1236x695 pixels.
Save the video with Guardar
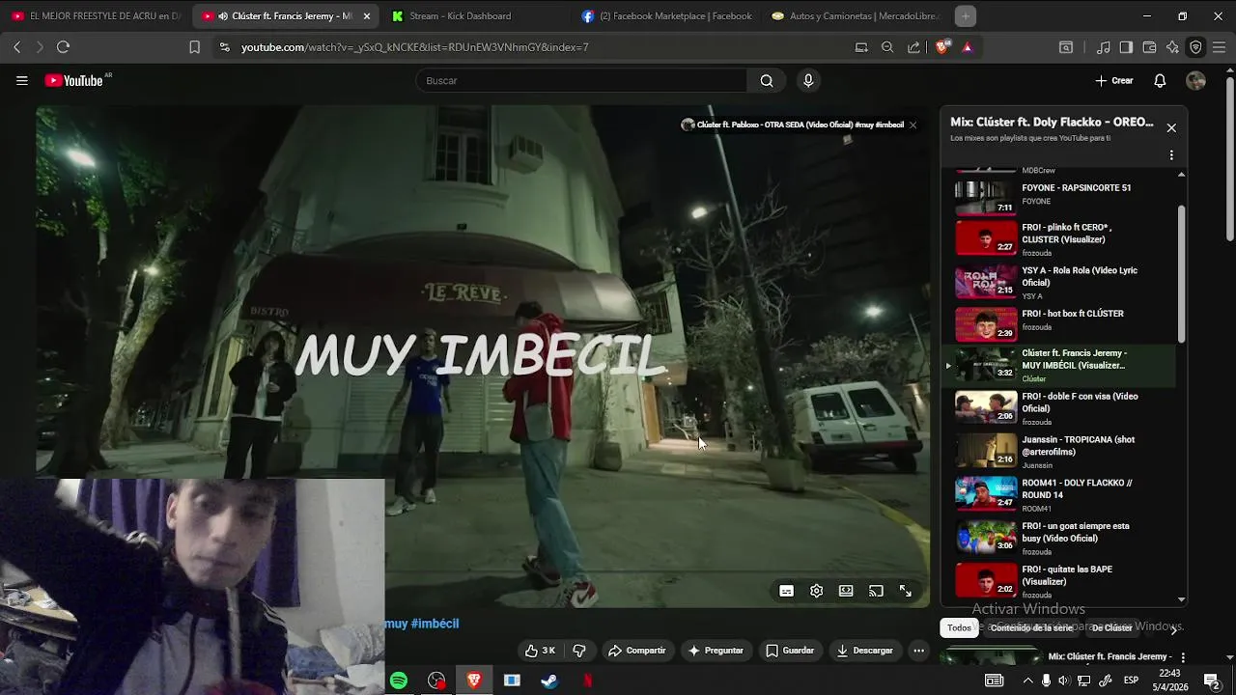789,651
